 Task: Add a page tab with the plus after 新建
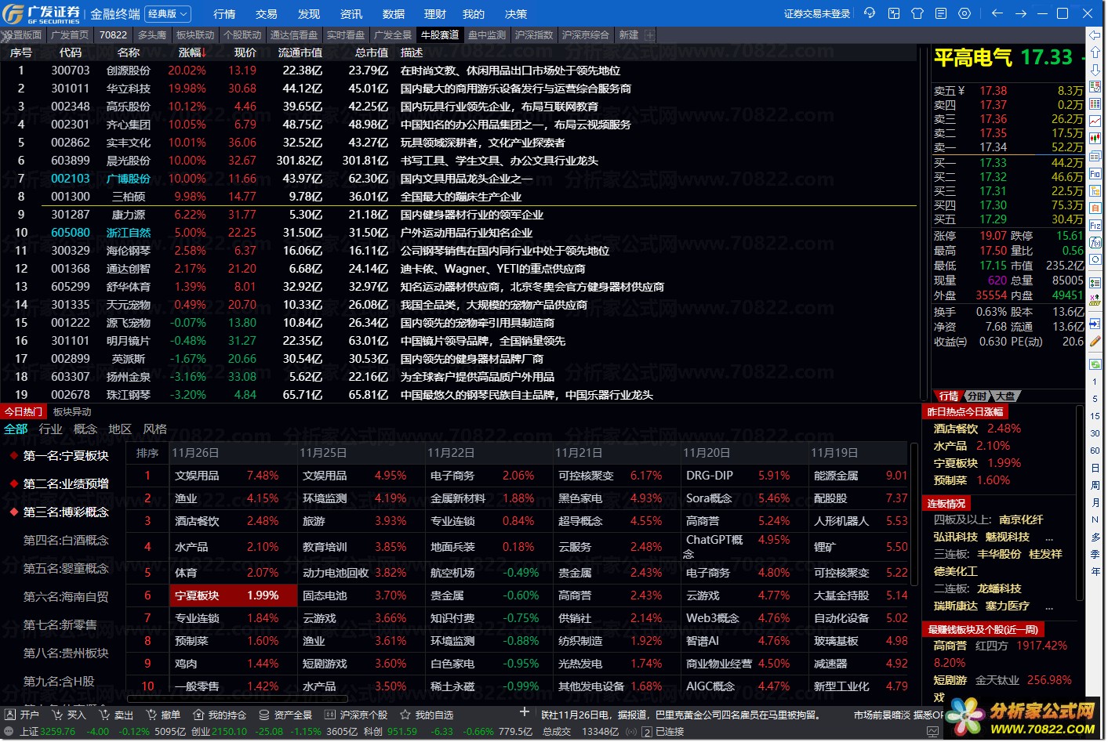[x=650, y=35]
